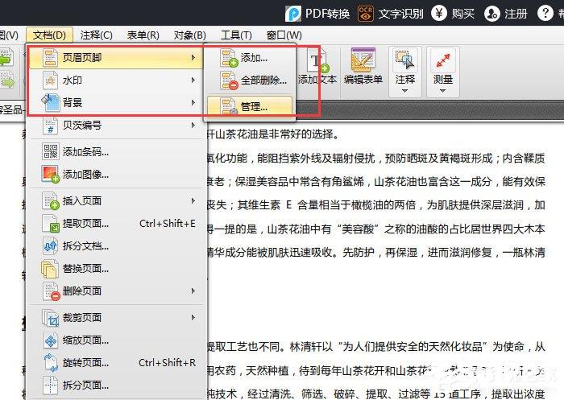The height and width of the screenshot is (400, 564).
Task: Open the 注释(C) menu
Action: coord(96,35)
